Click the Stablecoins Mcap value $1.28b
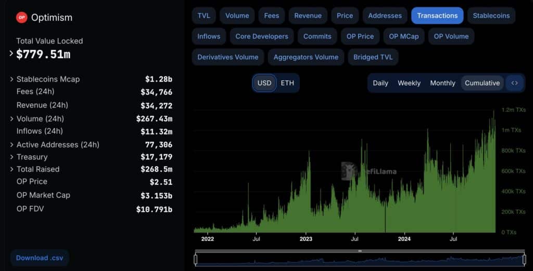The width and height of the screenshot is (533, 271). click(159, 79)
